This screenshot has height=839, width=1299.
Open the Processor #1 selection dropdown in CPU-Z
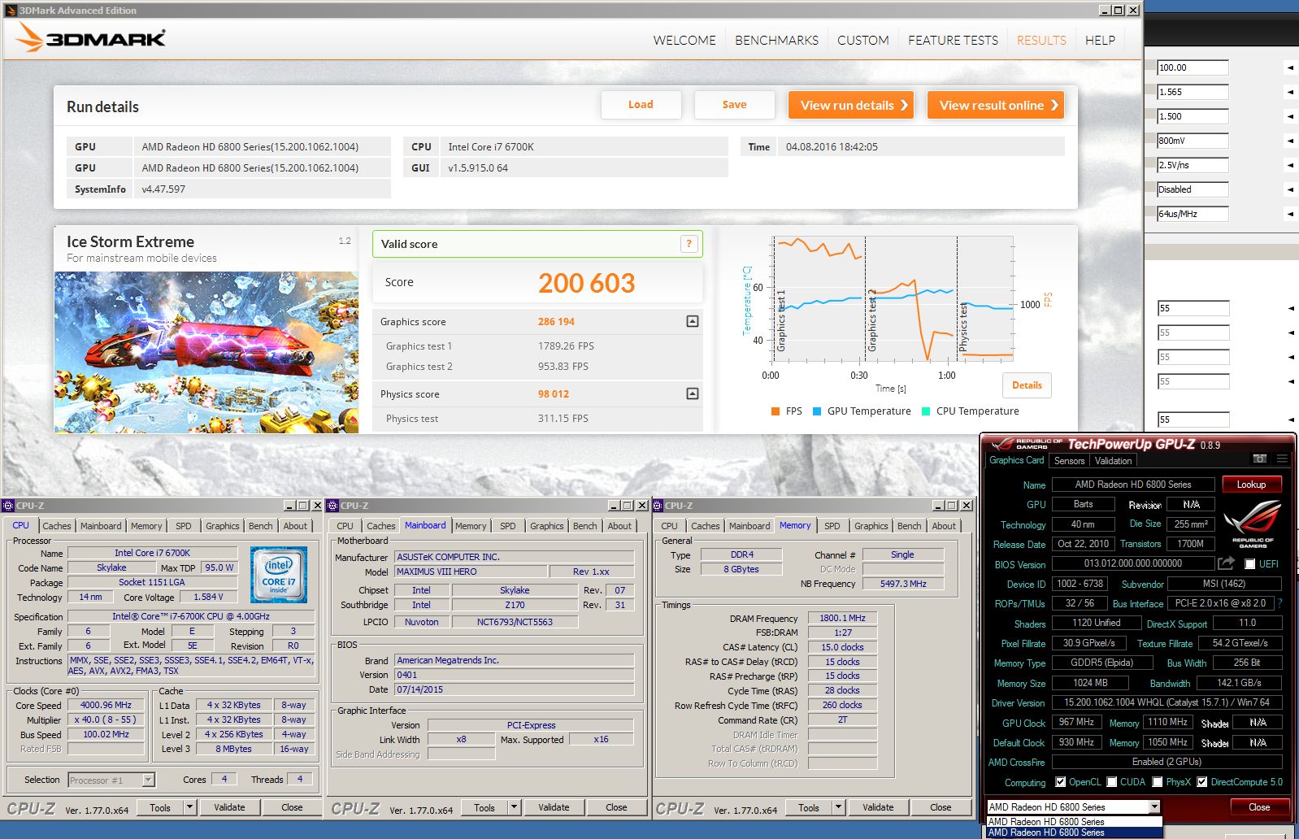point(148,780)
